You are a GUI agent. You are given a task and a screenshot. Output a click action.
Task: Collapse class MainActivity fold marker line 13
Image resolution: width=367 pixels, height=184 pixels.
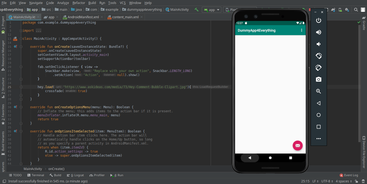21,39
